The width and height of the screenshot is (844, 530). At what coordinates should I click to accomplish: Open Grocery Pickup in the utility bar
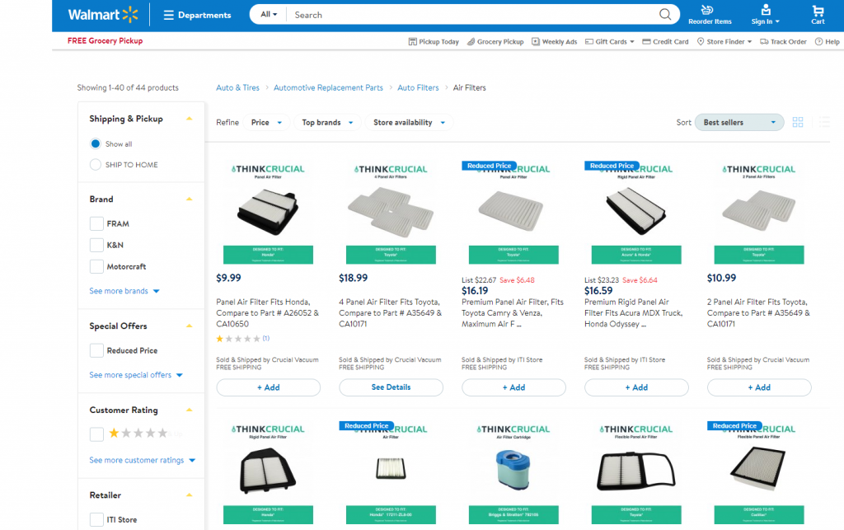(495, 41)
